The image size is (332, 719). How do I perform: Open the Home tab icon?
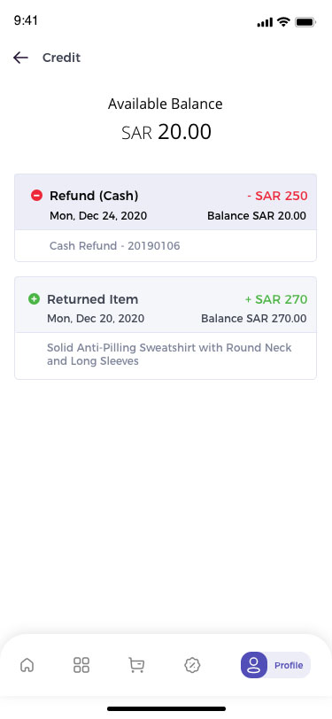coord(27,665)
